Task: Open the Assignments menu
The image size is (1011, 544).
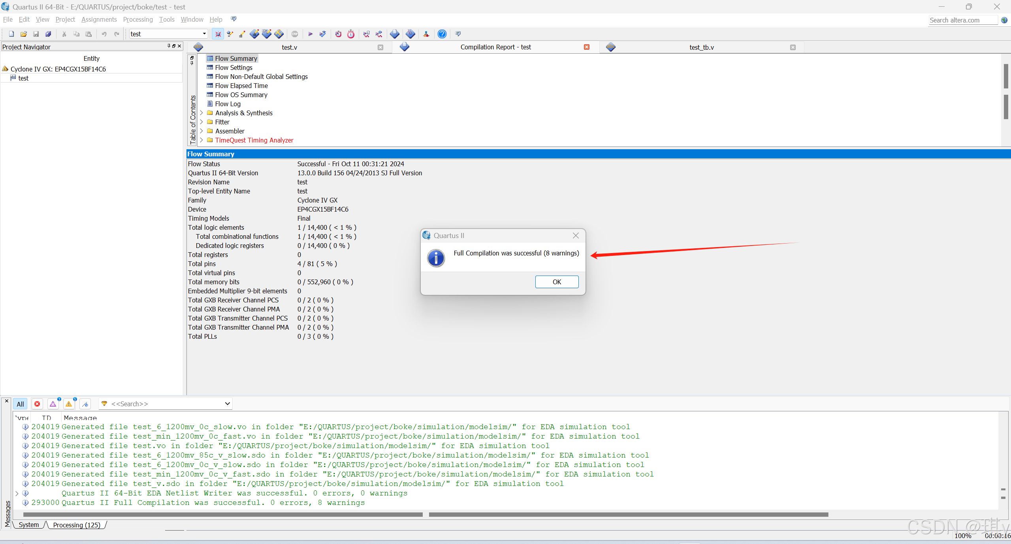Action: pyautogui.click(x=99, y=19)
